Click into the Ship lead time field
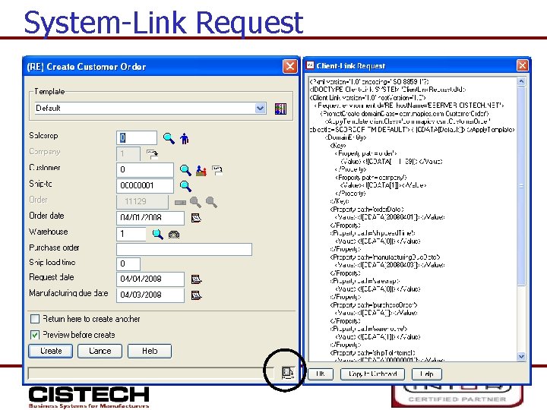This screenshot has height=410, width=547. pyautogui.click(x=128, y=264)
